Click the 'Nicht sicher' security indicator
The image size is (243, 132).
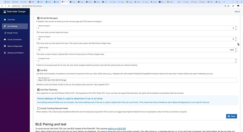17,6
